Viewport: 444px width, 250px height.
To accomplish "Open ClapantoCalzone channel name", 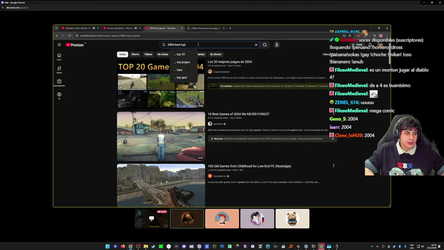I will click(221, 72).
